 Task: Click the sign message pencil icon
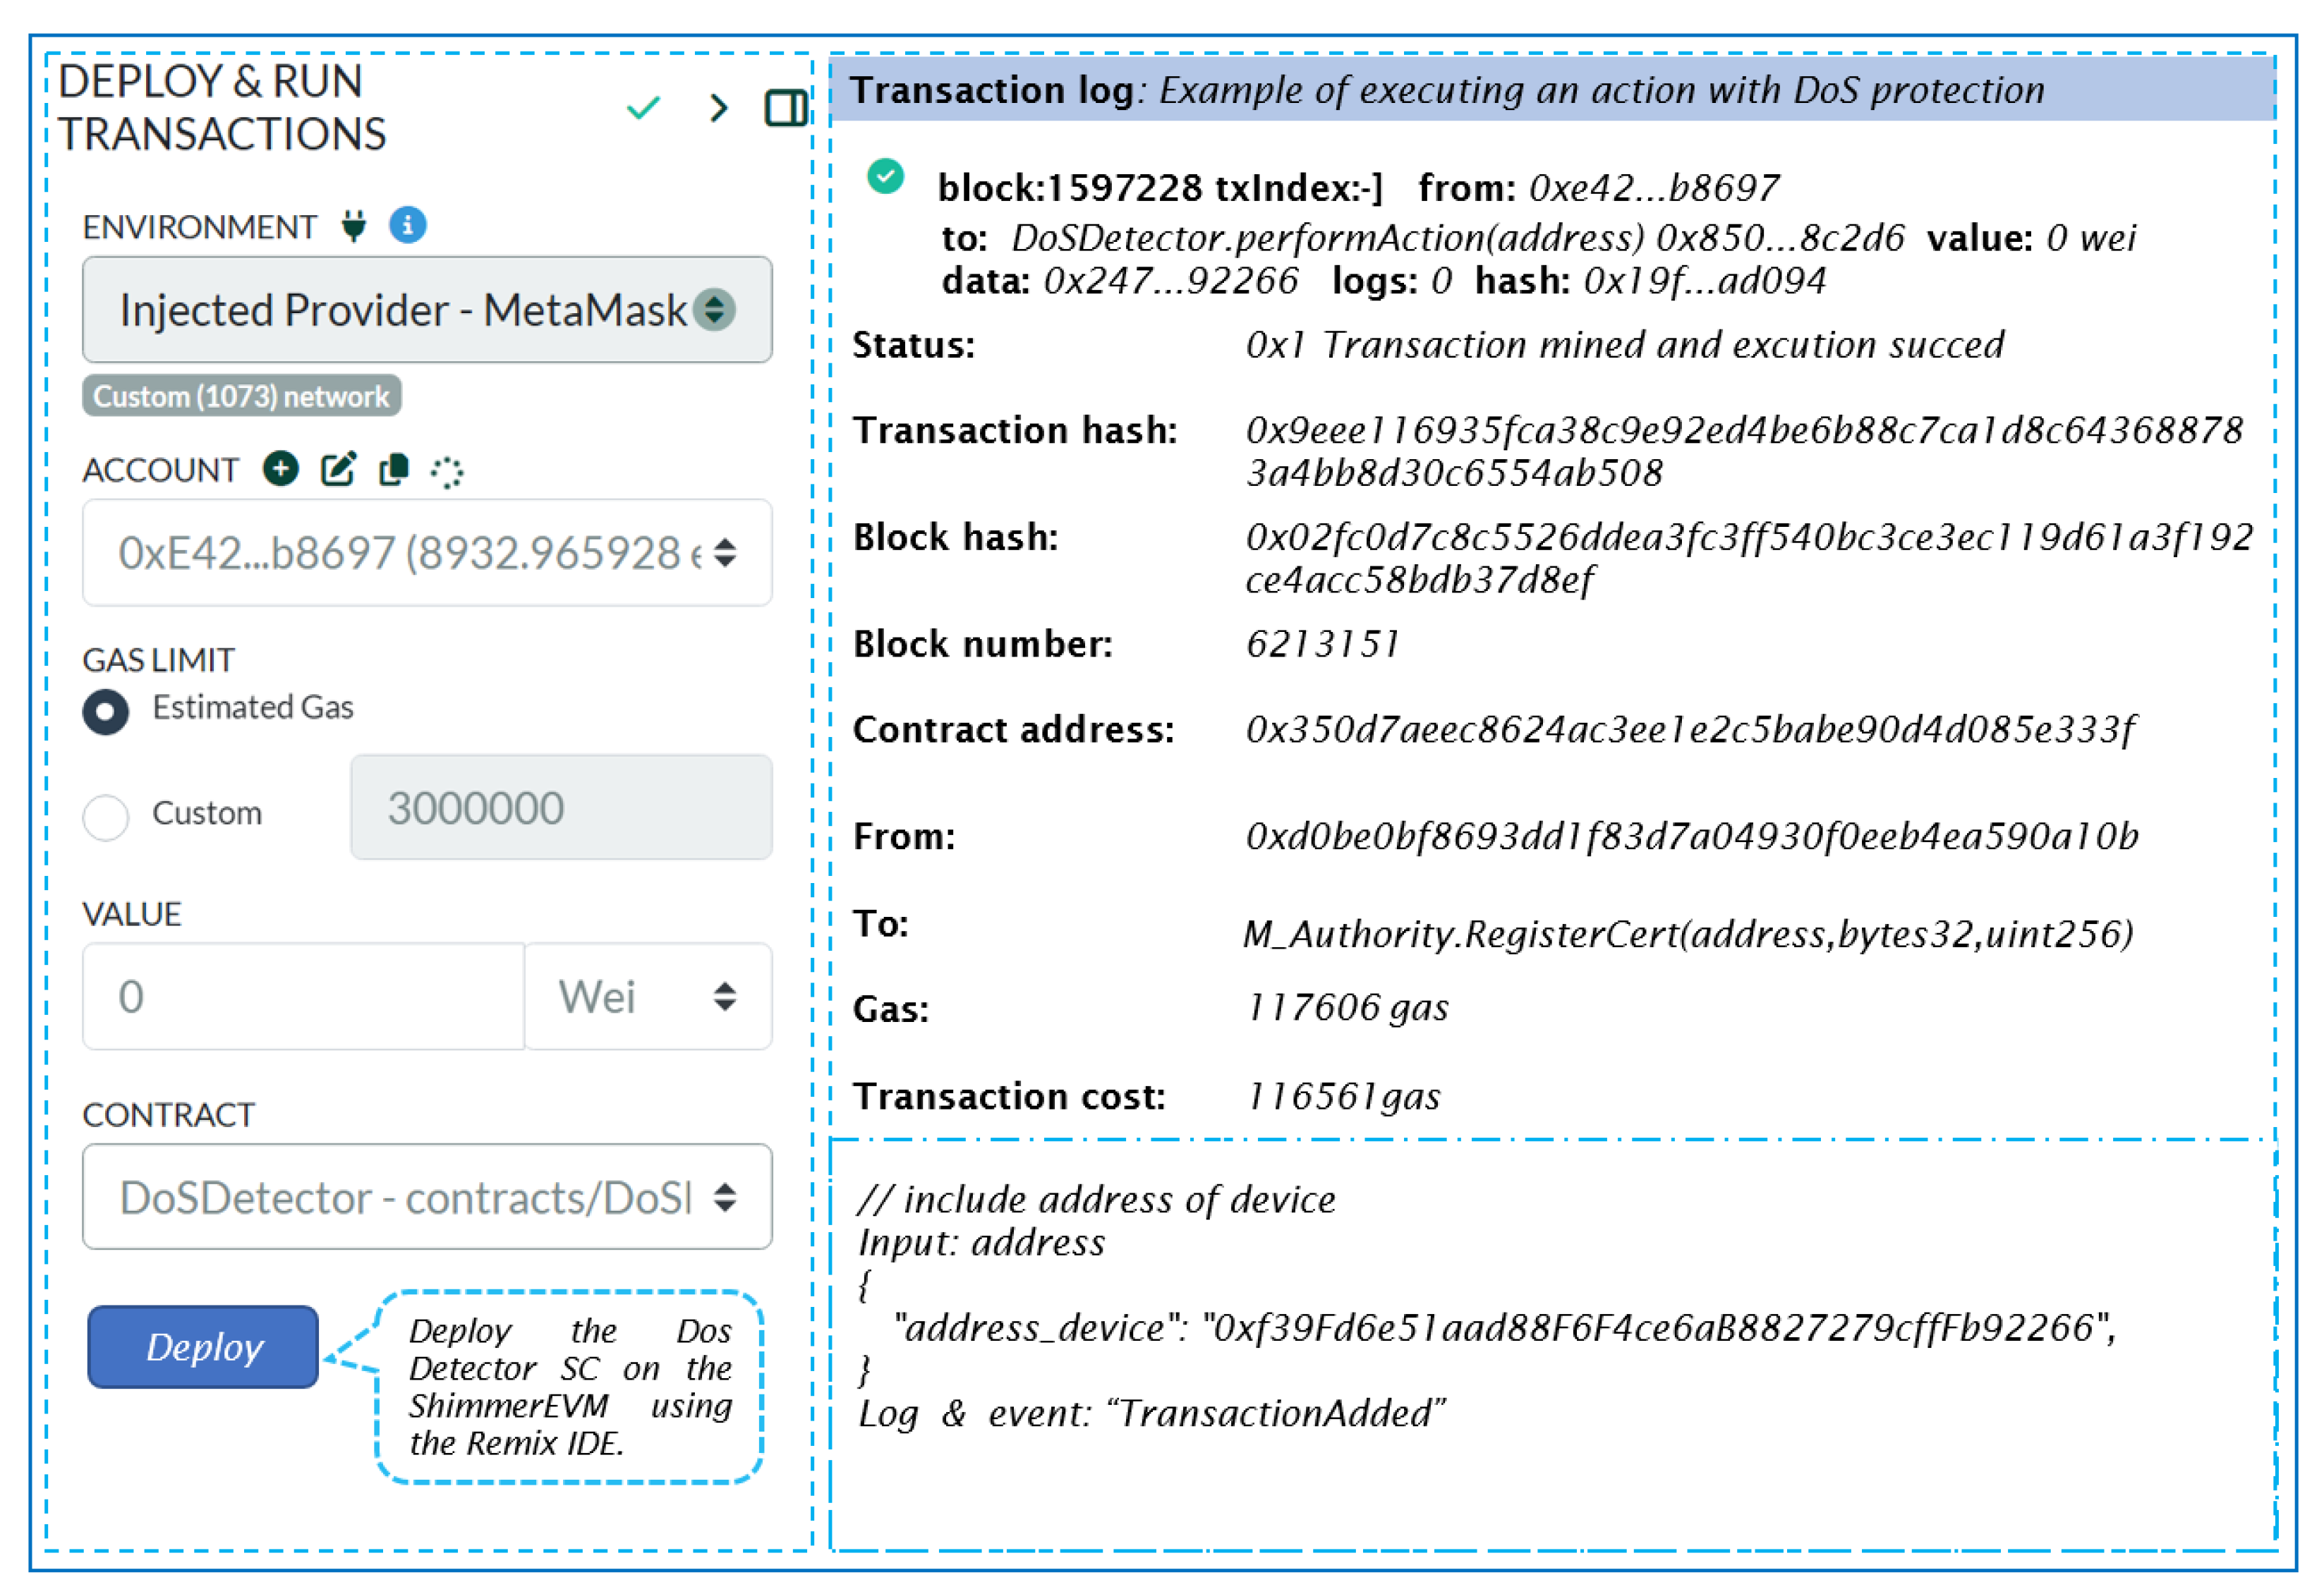click(337, 469)
